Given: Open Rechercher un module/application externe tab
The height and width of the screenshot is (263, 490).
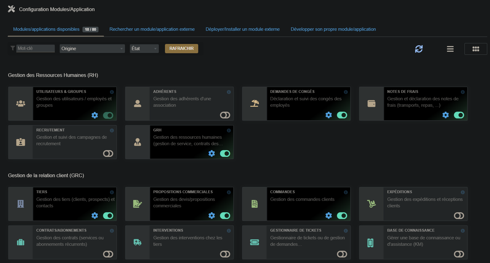Looking at the screenshot, I should (152, 29).
